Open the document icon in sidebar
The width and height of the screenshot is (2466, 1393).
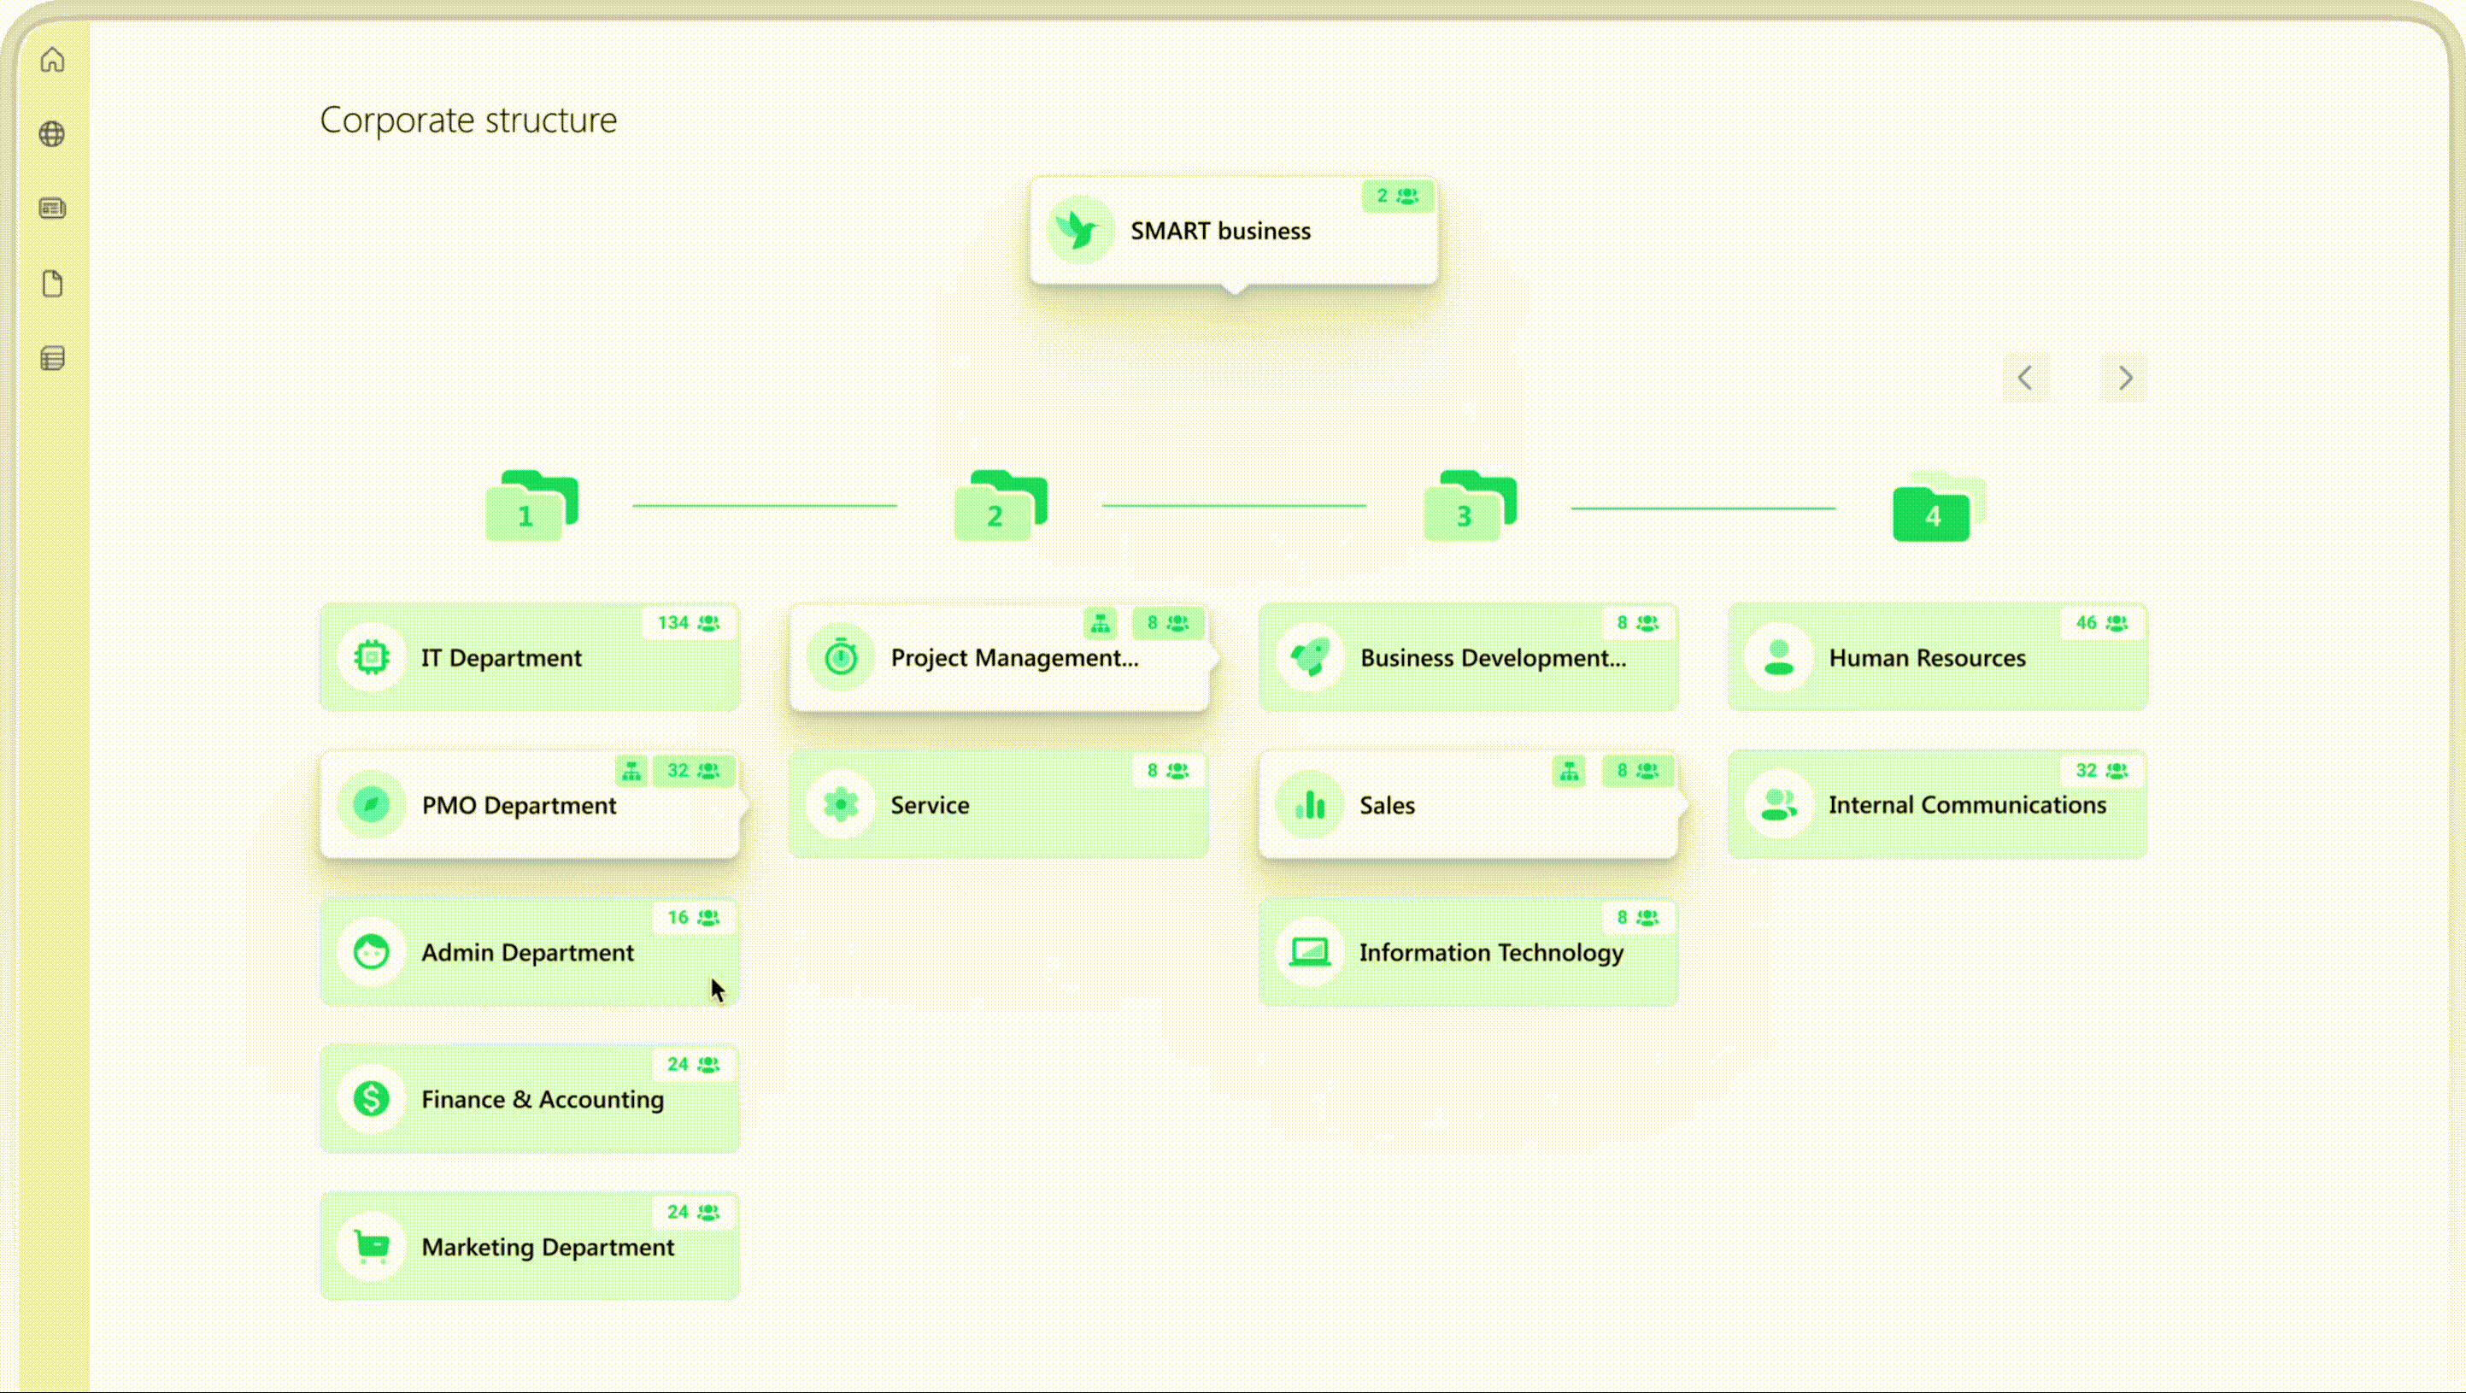coord(53,284)
